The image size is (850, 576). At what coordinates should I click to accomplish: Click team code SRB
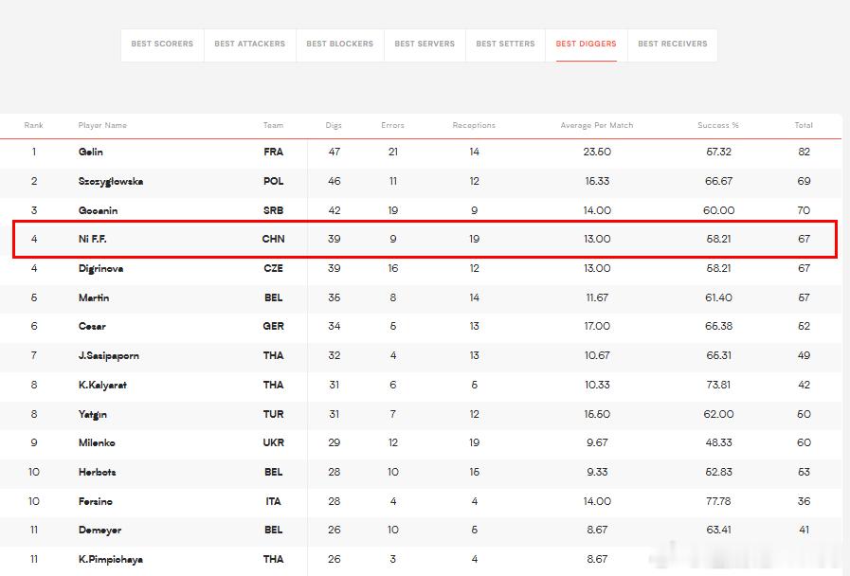[x=273, y=210]
